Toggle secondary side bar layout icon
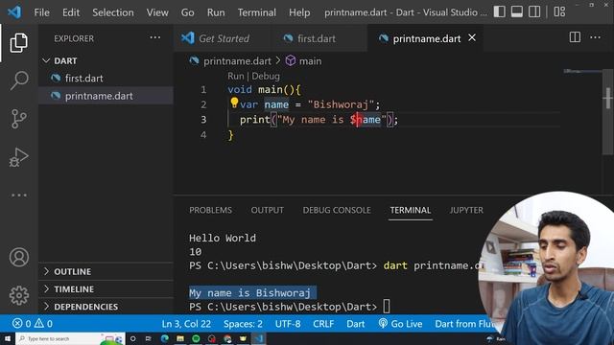The width and height of the screenshot is (614, 345). point(534,11)
